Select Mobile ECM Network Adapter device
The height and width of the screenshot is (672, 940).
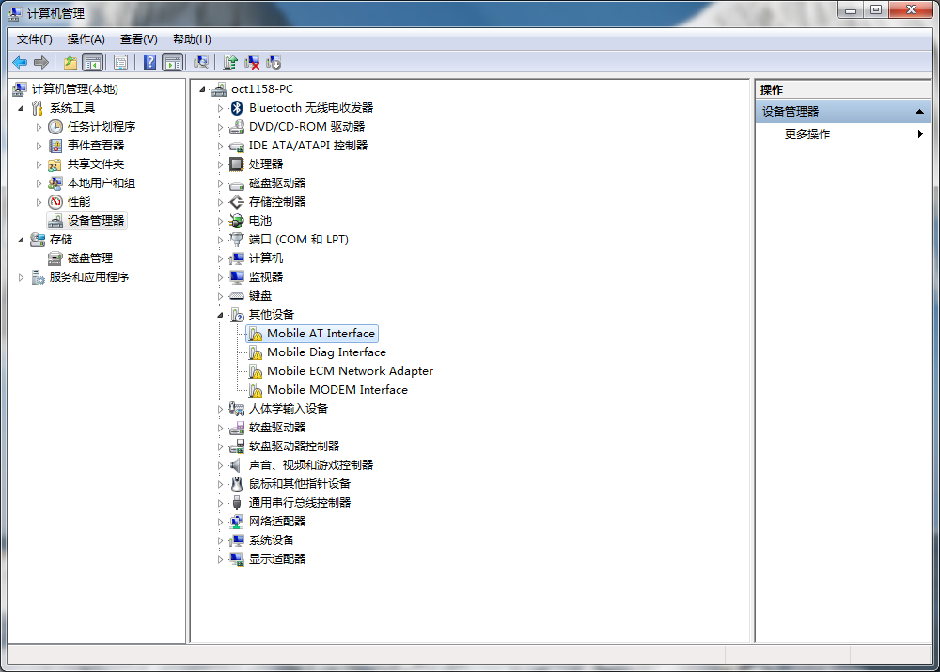(350, 371)
